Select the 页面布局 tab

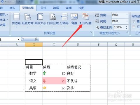(x=28, y=8)
